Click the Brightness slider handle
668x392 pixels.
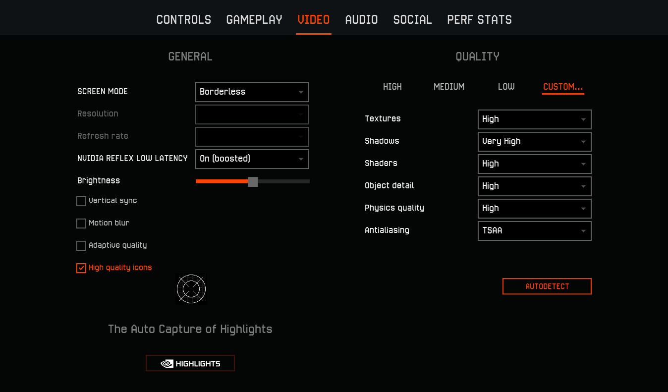click(253, 182)
